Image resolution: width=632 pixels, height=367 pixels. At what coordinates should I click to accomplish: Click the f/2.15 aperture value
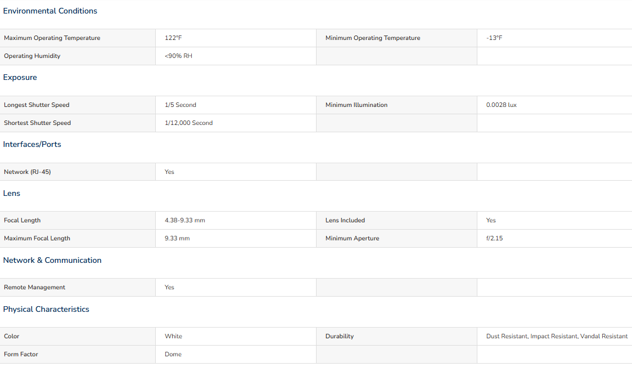pyautogui.click(x=495, y=238)
